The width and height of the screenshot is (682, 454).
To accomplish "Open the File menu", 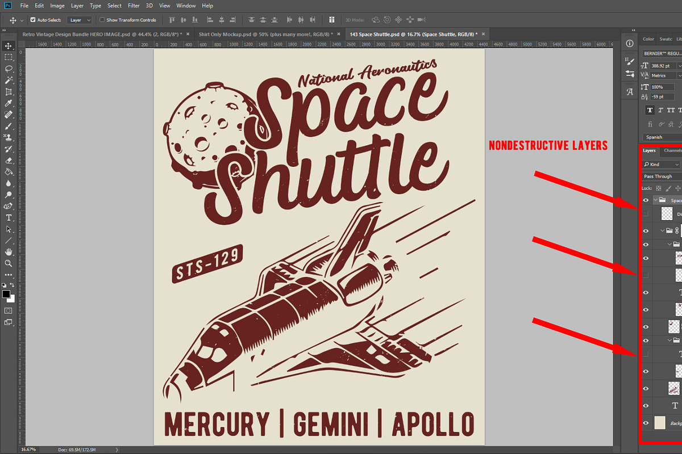I will (x=24, y=6).
